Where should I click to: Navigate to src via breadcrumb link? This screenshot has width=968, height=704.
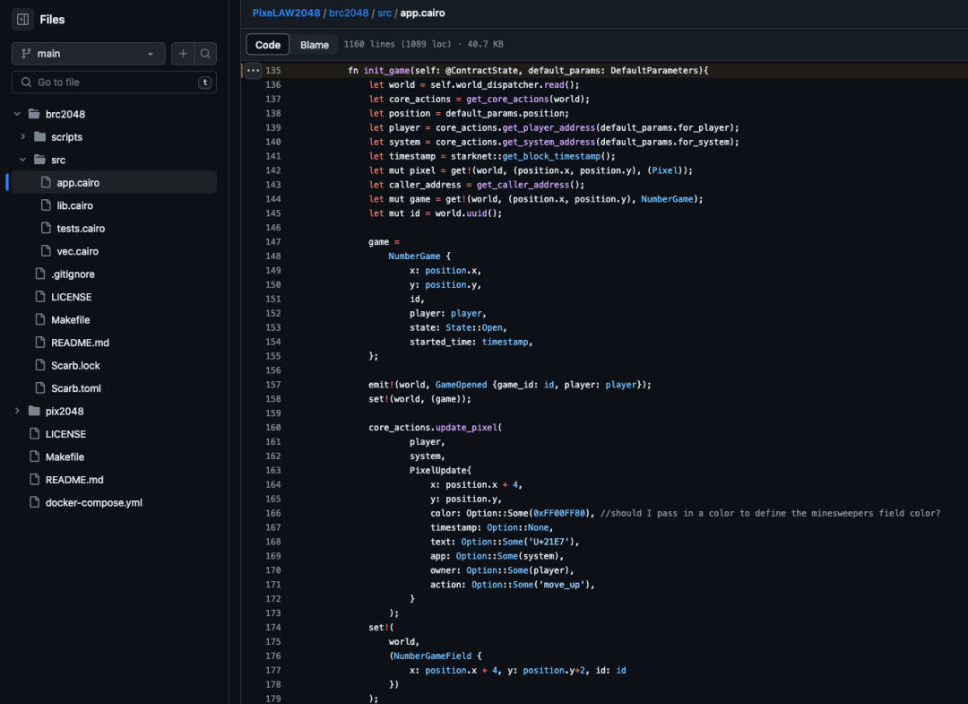[384, 13]
